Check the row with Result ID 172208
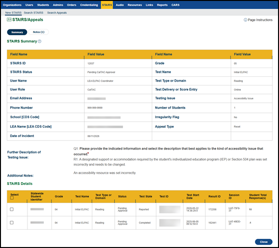279x248 pixels. tap(12, 209)
